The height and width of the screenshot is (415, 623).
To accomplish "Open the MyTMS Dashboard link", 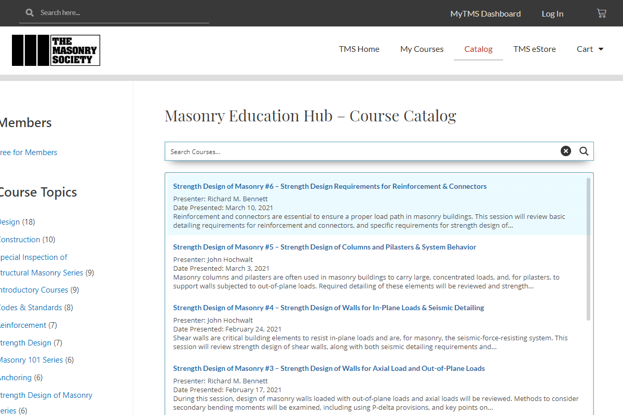I will point(485,14).
